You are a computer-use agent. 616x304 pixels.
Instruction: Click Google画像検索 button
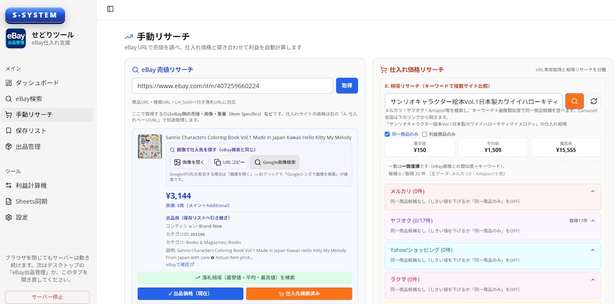[x=275, y=162]
